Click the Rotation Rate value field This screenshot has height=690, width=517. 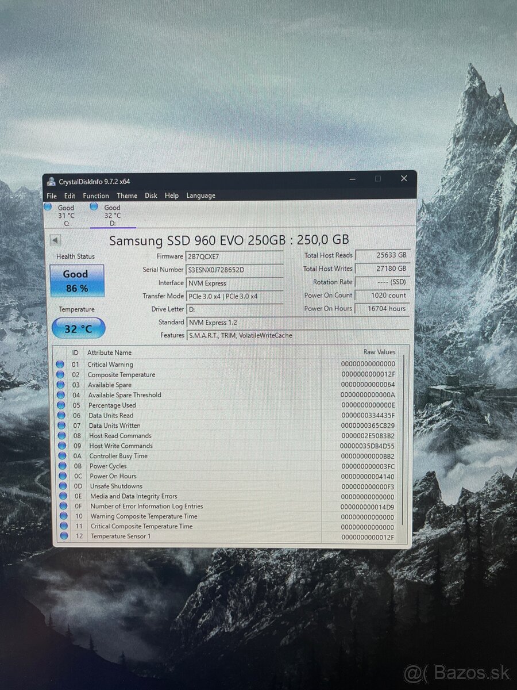click(381, 282)
